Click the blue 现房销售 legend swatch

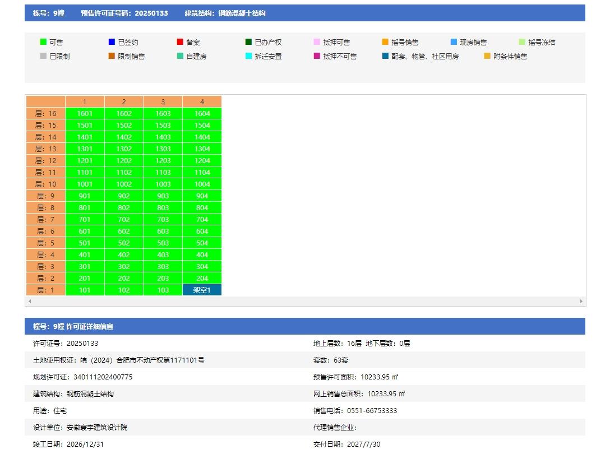tap(454, 41)
